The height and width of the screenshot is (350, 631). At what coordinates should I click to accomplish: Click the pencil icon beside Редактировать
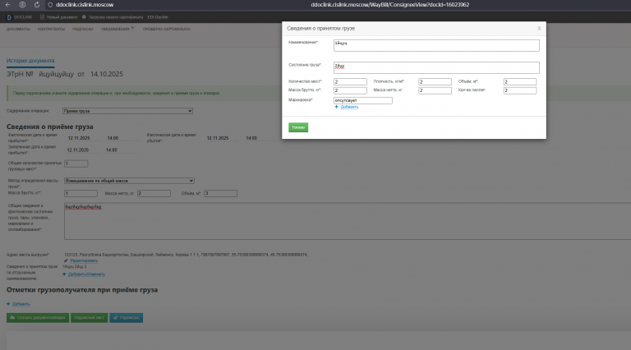click(x=66, y=260)
